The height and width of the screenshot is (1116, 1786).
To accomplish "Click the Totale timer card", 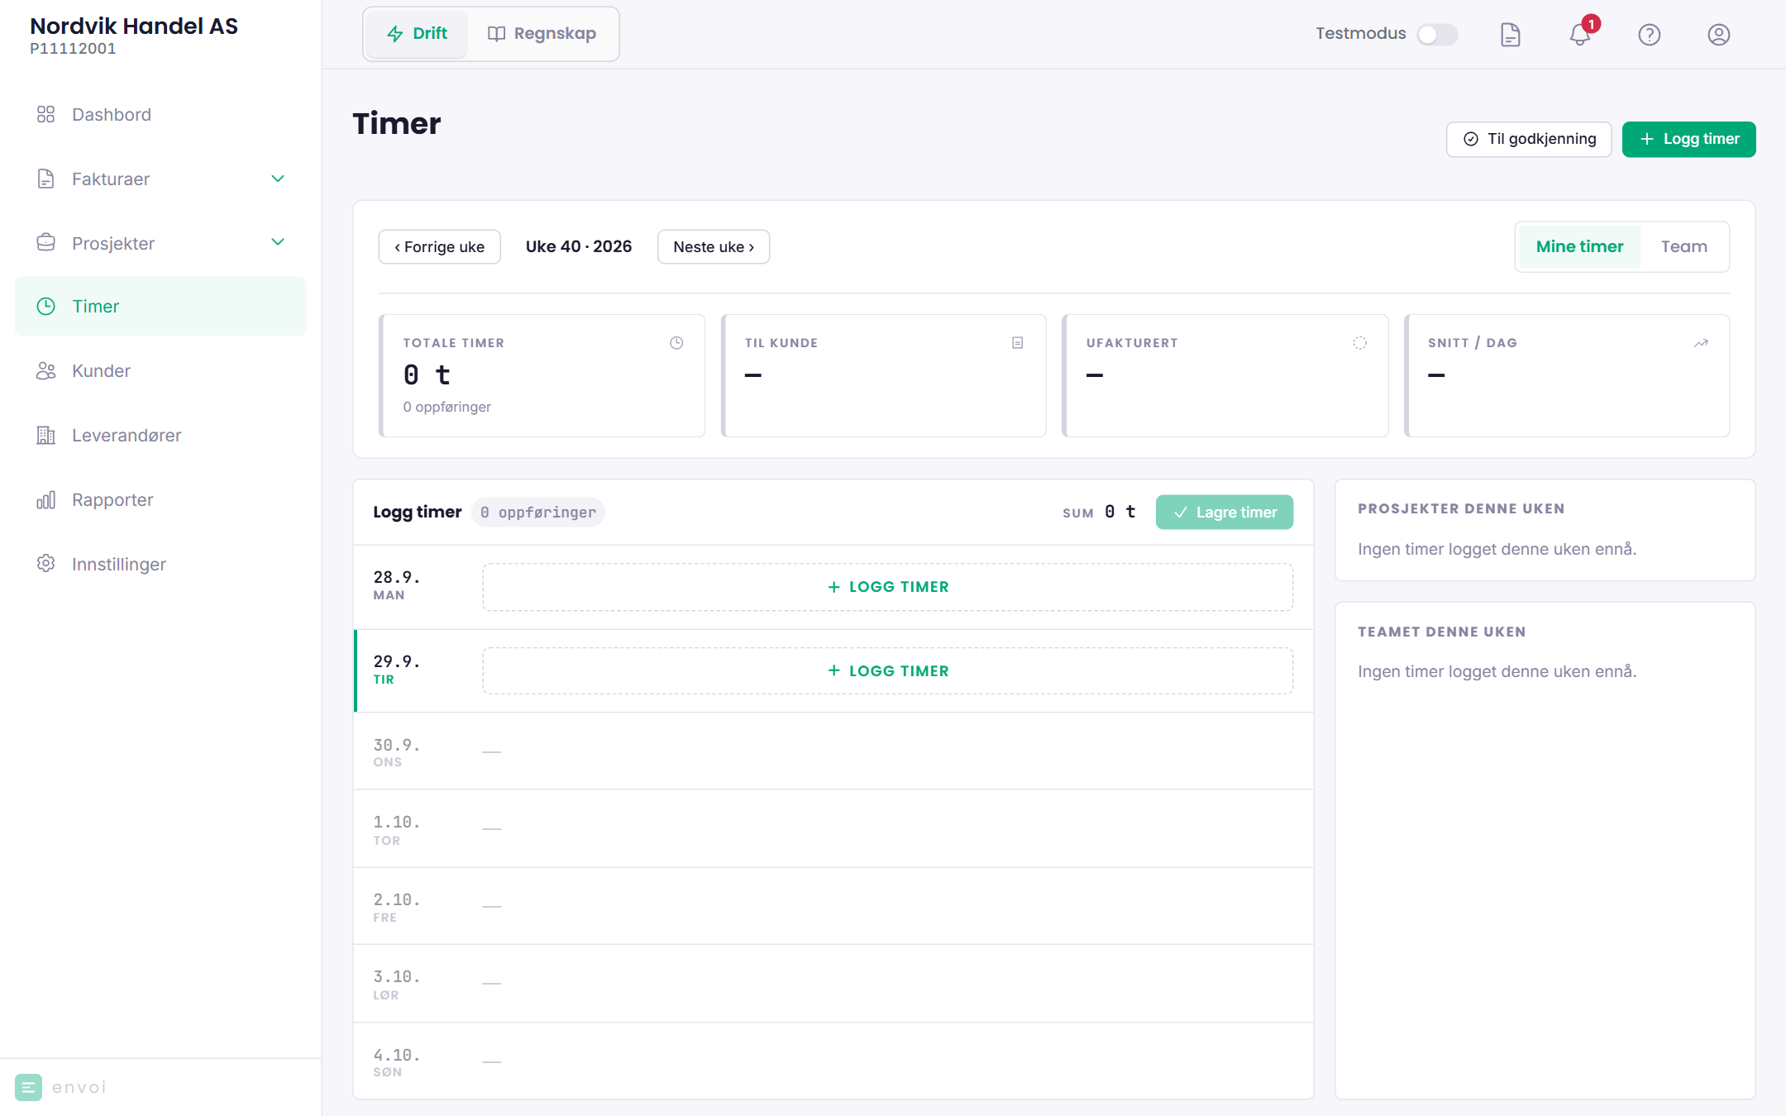I will tap(542, 375).
